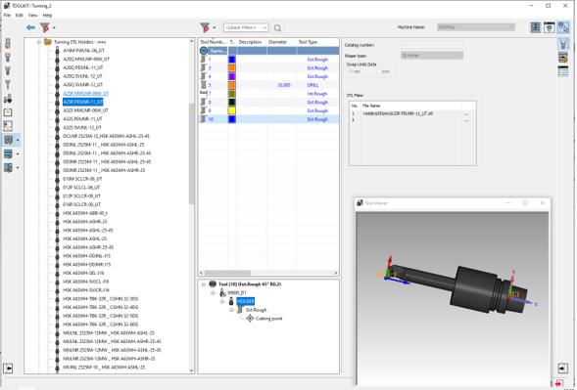Click blue color swatch of tool 1
This screenshot has width=577, height=390.
click(x=232, y=59)
